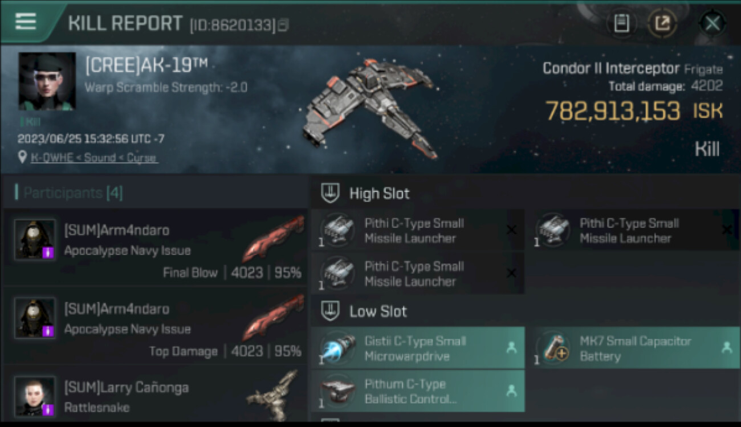Select the Gistii C-Type Small Microwarpdrive item

pyautogui.click(x=418, y=348)
